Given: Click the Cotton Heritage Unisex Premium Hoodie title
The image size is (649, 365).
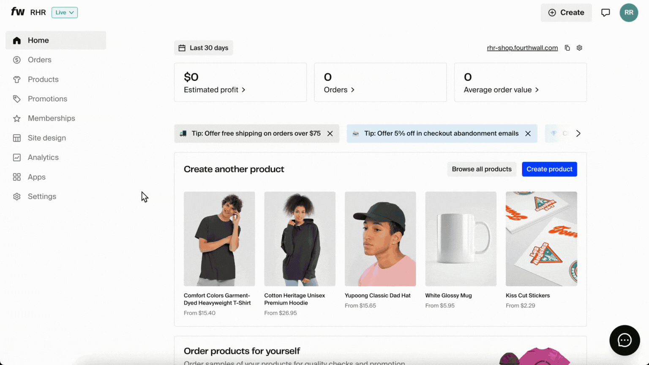Looking at the screenshot, I should pos(295,299).
